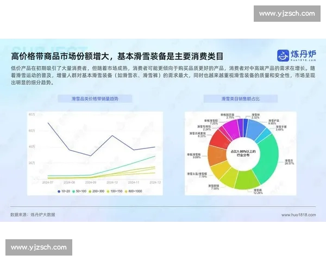Toggle the 100~150 legend series
The width and height of the screenshot is (326, 261).
pyautogui.click(x=114, y=191)
